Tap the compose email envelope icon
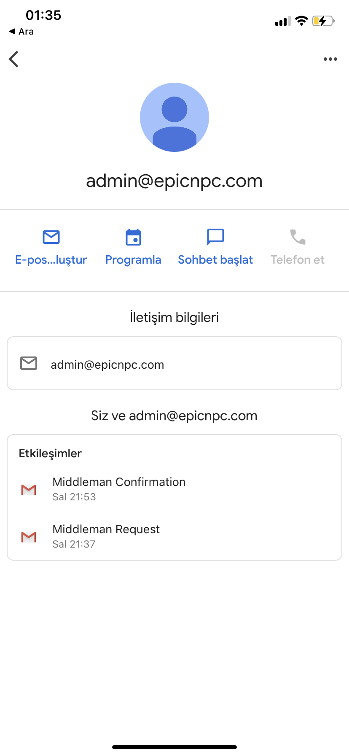The width and height of the screenshot is (349, 756). (51, 237)
